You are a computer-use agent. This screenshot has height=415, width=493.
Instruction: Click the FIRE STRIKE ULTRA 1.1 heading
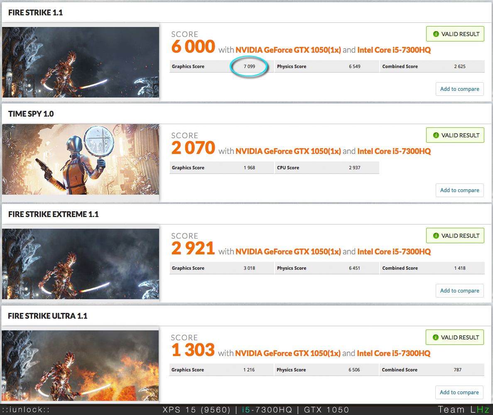(47, 316)
